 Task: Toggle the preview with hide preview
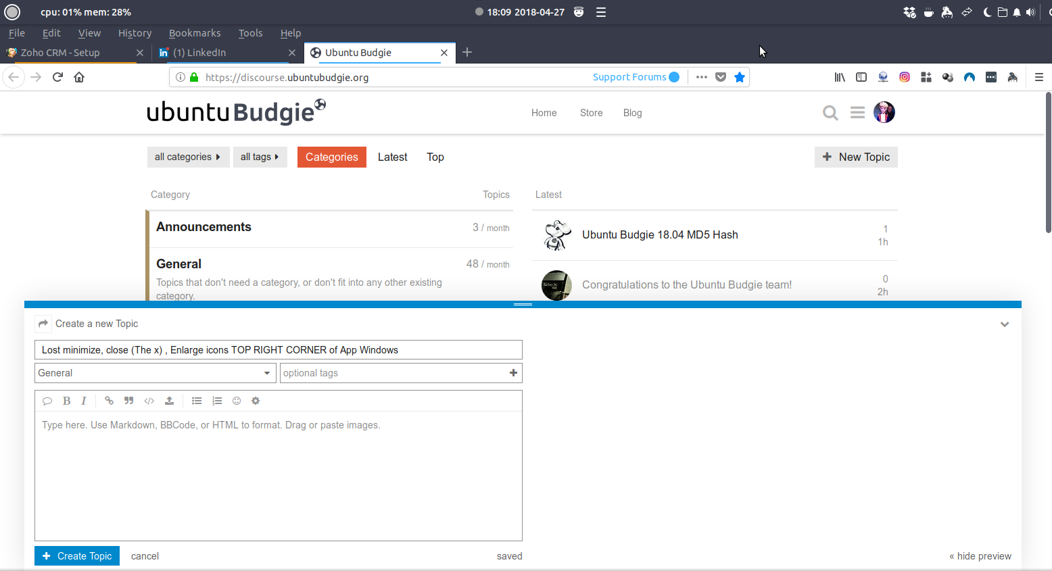click(980, 556)
